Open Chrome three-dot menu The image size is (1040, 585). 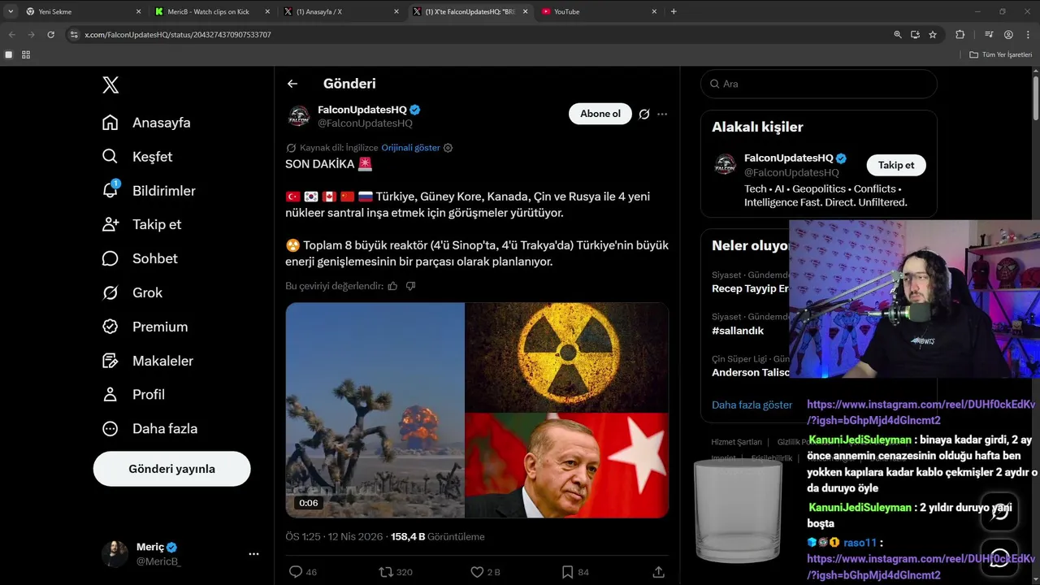pos(1028,35)
